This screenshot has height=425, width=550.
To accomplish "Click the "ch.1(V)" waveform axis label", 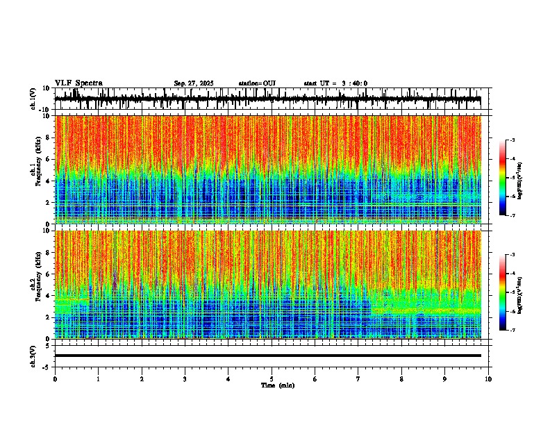I will coord(33,99).
